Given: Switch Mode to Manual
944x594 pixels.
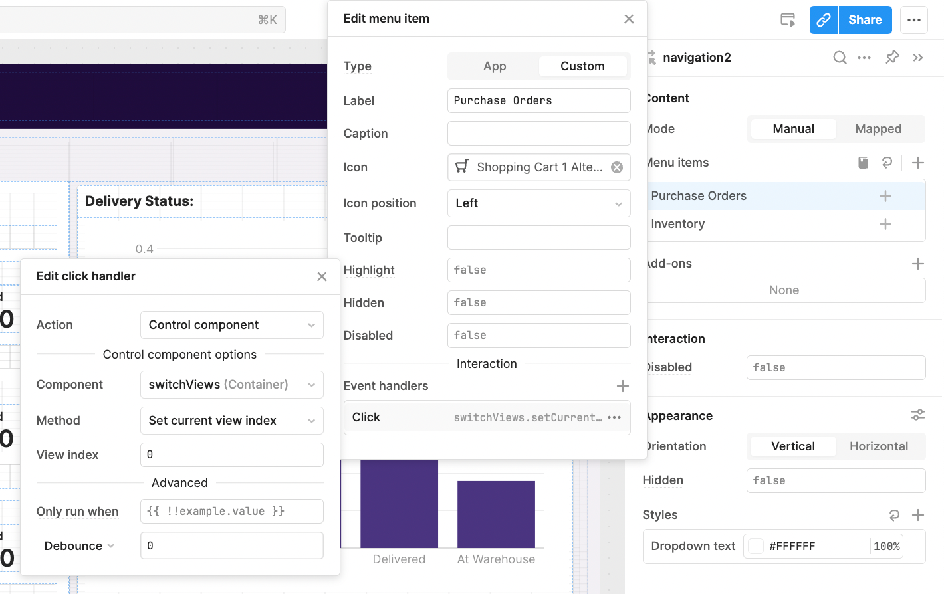Looking at the screenshot, I should [x=793, y=129].
